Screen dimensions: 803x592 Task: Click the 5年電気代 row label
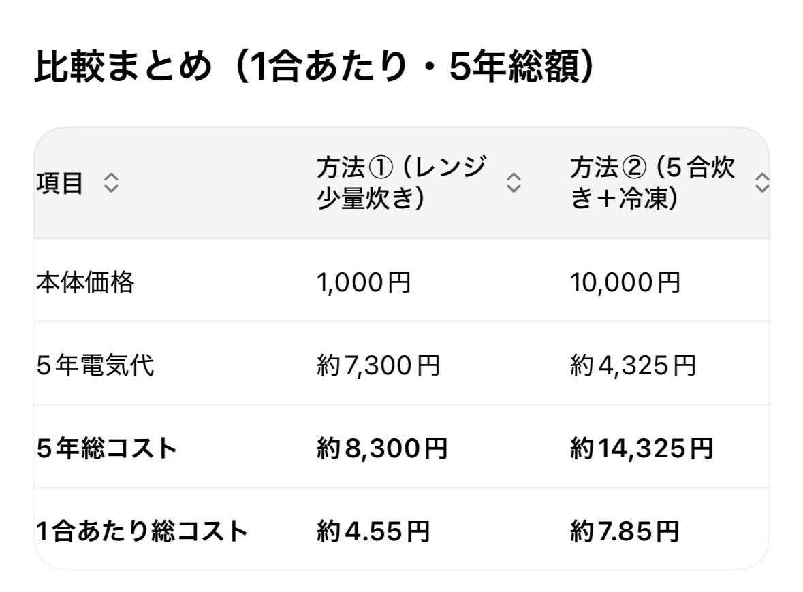pyautogui.click(x=95, y=365)
